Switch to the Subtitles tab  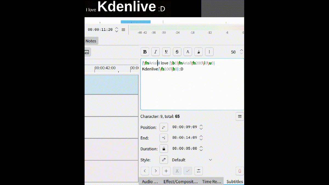[x=234, y=181]
